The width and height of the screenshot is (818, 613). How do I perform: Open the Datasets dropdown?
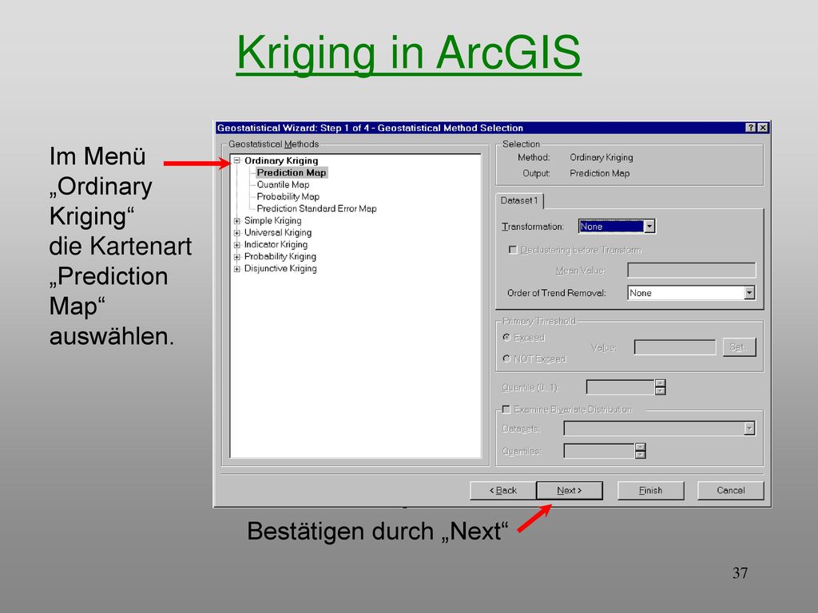tap(749, 429)
